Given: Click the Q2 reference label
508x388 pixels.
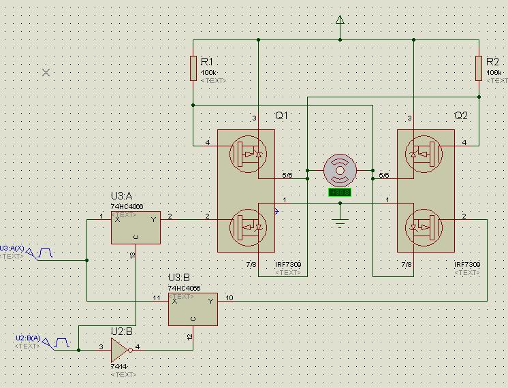Looking at the screenshot, I should tap(461, 116).
